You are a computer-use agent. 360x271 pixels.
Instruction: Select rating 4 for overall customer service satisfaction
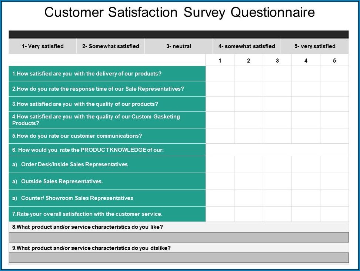(x=306, y=214)
